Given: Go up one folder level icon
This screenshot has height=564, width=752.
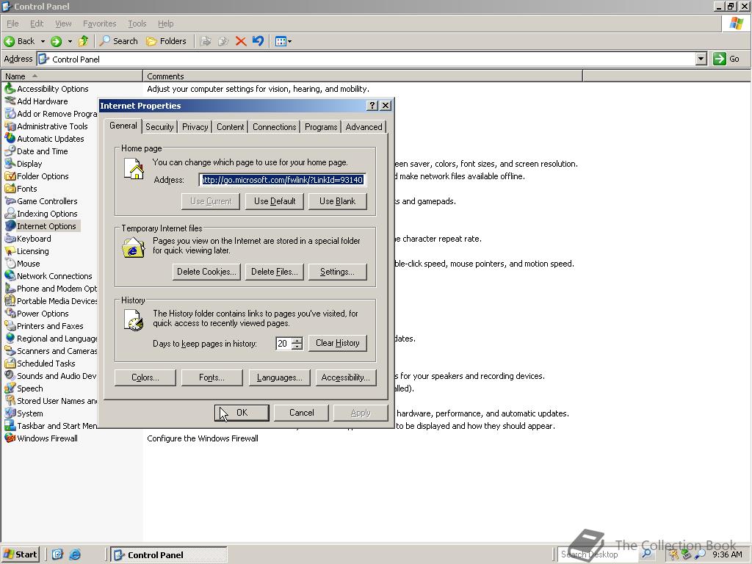Looking at the screenshot, I should (x=84, y=41).
